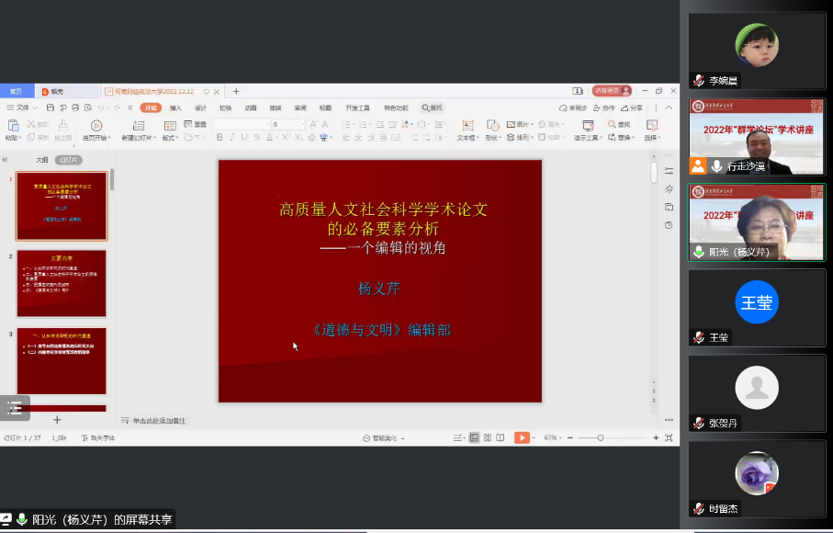Open the Insert (插入) ribbon tab

pyautogui.click(x=175, y=108)
